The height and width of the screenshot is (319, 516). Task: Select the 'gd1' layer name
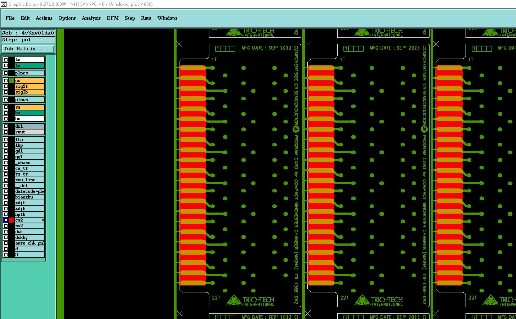coord(30,151)
